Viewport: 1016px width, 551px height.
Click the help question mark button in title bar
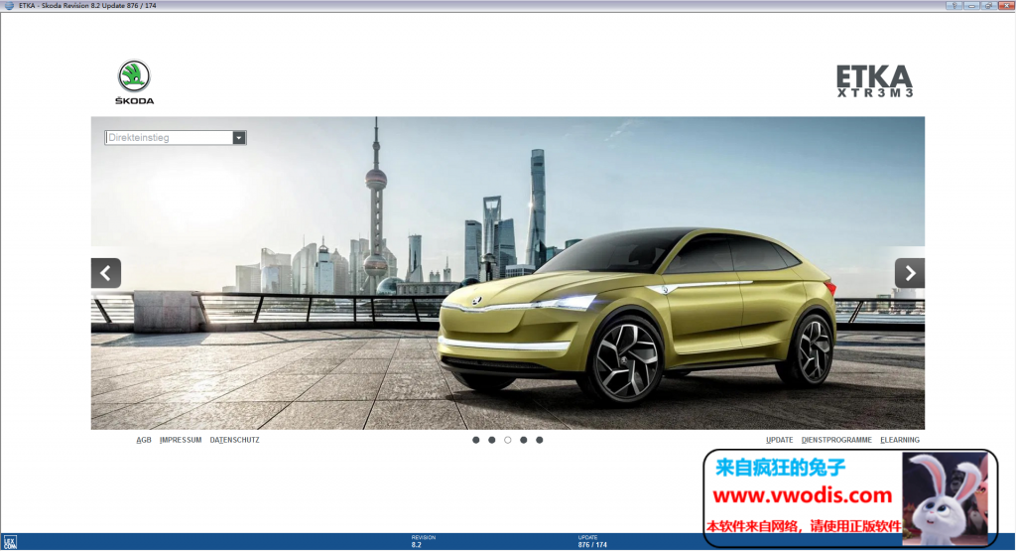click(952, 6)
